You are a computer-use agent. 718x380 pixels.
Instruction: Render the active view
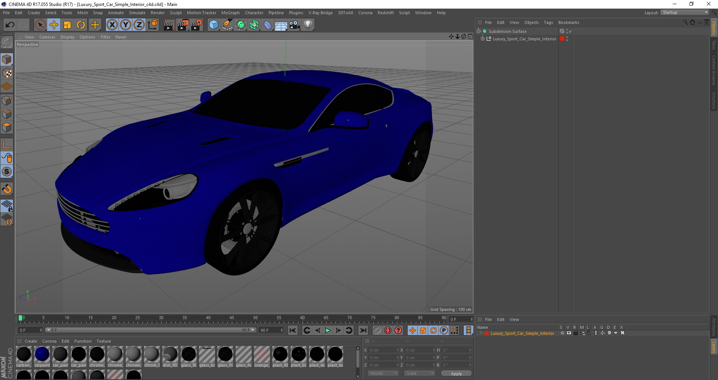pos(169,25)
